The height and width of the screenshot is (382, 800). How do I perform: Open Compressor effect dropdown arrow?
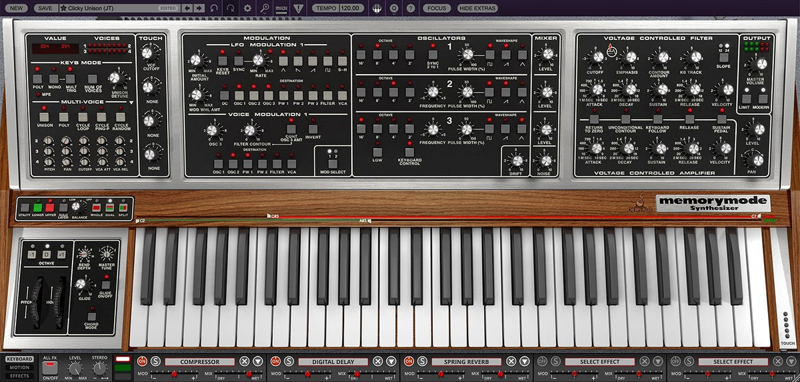[x=258, y=361]
